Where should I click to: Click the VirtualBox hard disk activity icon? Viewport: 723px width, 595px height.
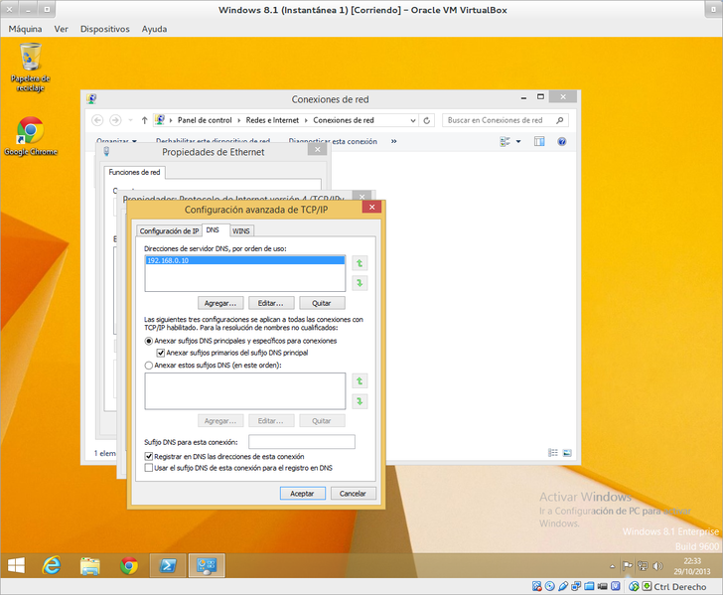[x=536, y=586]
